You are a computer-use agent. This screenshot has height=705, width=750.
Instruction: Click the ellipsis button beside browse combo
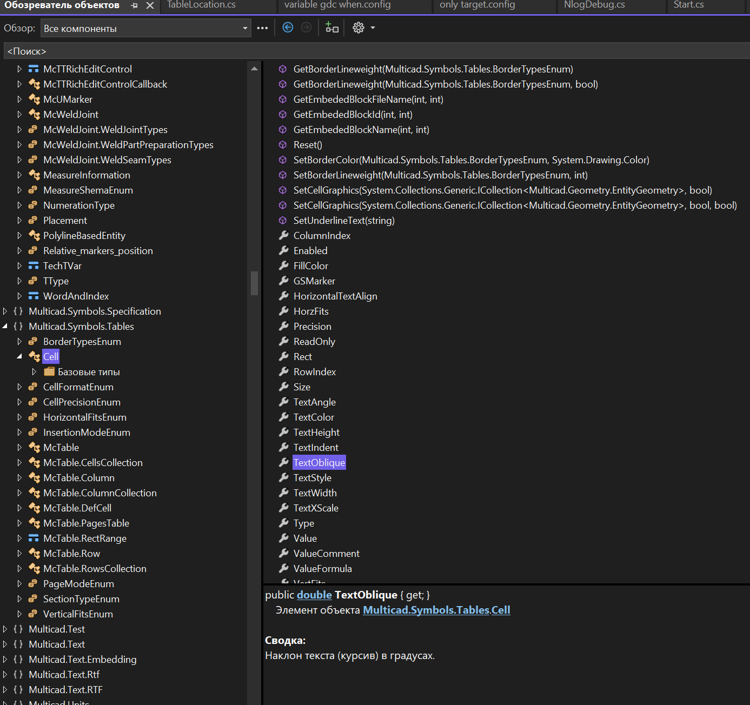coord(262,28)
